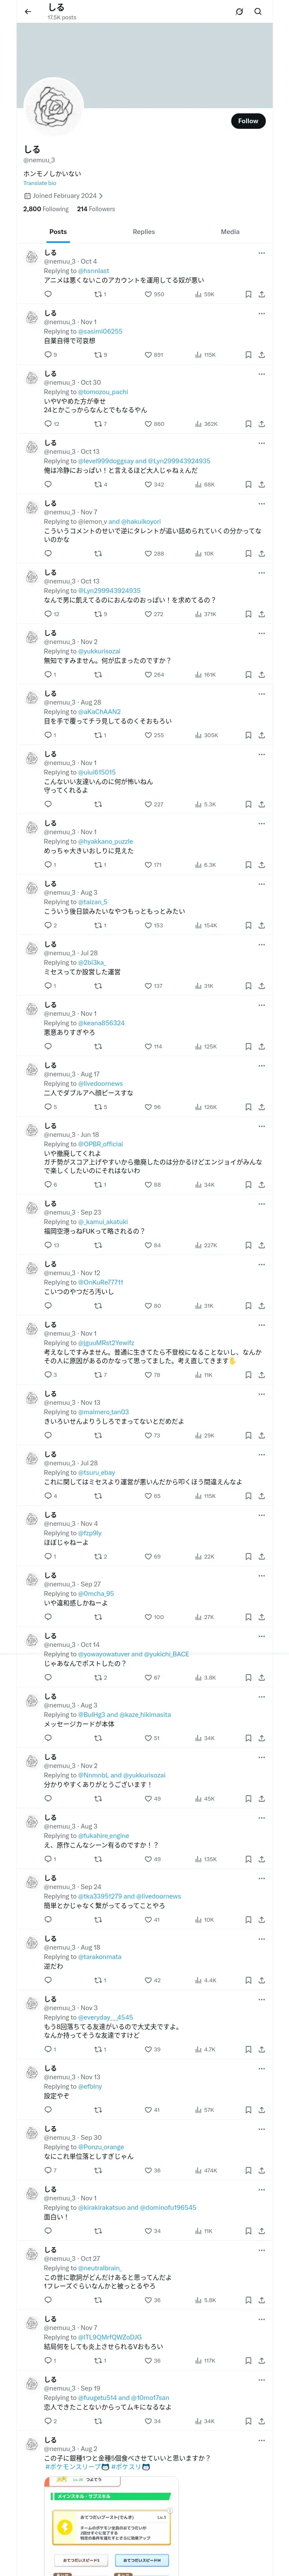Like the reply to @hannlast
Viewport: 289px width, 2576px height.
[x=149, y=295]
